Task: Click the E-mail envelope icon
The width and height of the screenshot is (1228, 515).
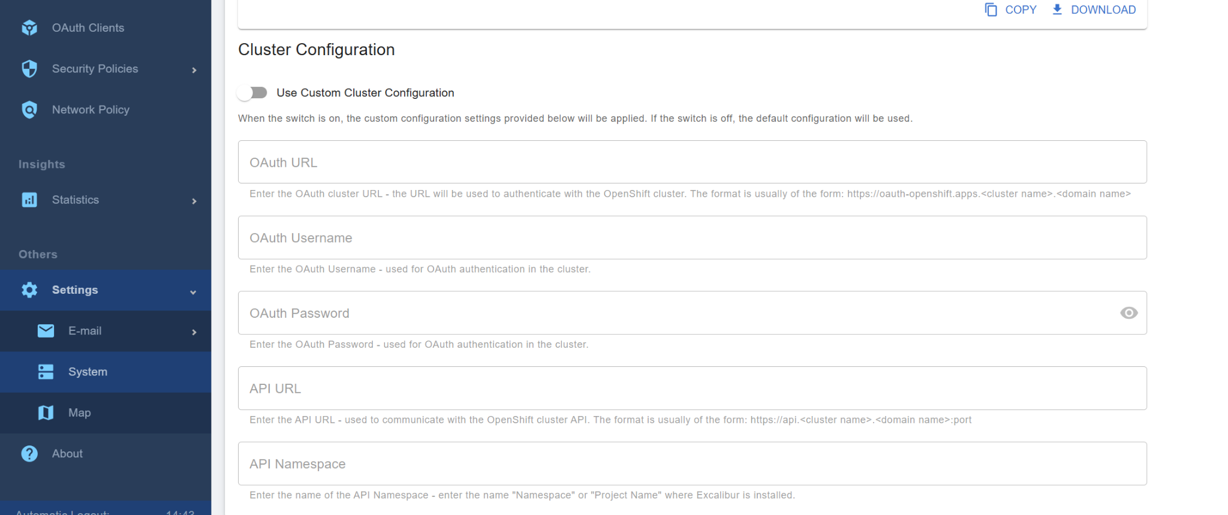Action: point(46,331)
